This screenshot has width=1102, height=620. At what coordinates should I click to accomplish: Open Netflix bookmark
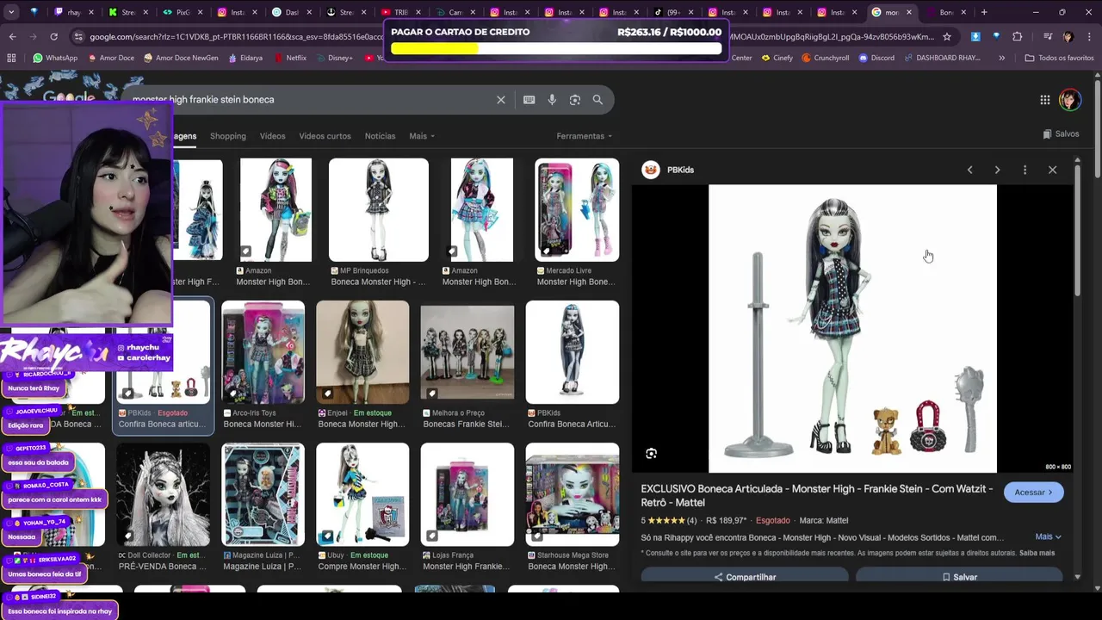tap(290, 58)
